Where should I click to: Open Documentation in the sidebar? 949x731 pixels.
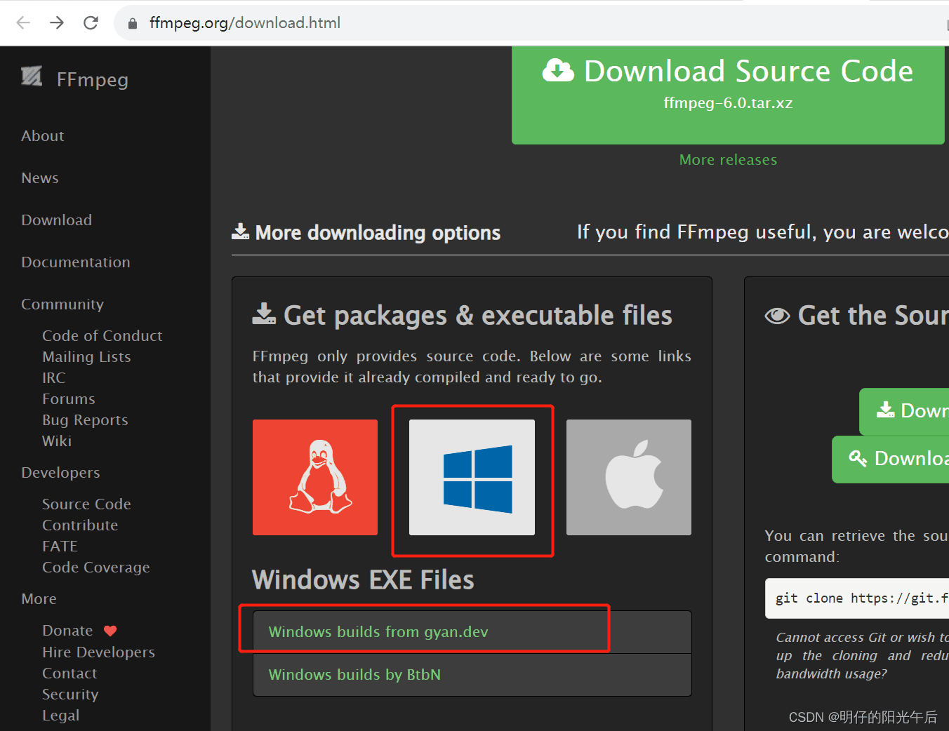click(x=76, y=262)
